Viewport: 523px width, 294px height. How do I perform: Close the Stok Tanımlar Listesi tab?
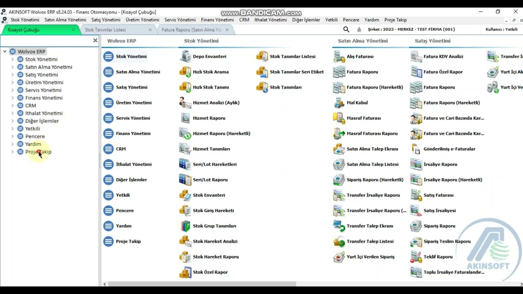(x=150, y=30)
